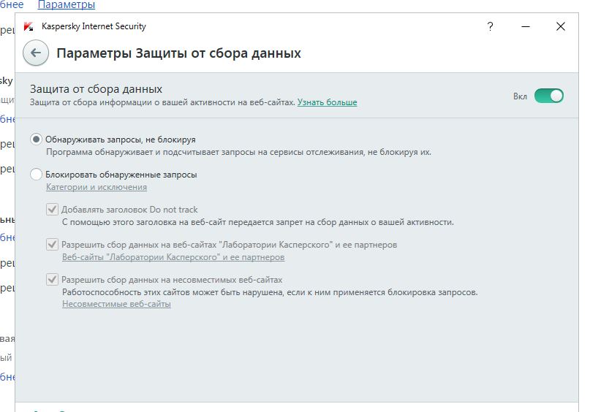
Task: Click the Kaspersky Internet Security title text
Action: pyautogui.click(x=94, y=26)
